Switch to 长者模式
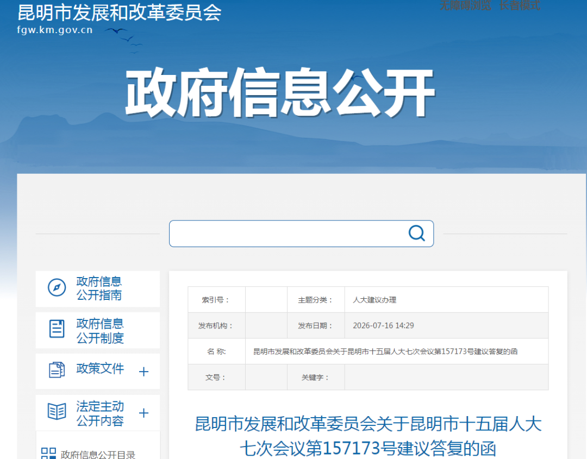The height and width of the screenshot is (459, 587). [x=520, y=5]
